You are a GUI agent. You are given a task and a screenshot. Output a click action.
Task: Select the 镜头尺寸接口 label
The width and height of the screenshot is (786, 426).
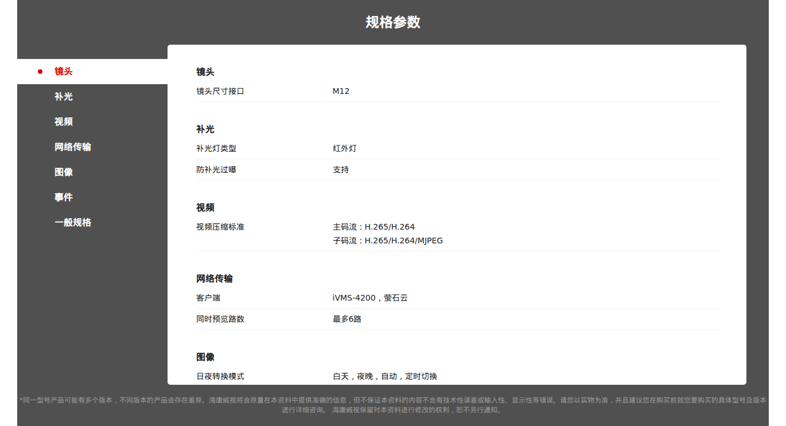[220, 91]
